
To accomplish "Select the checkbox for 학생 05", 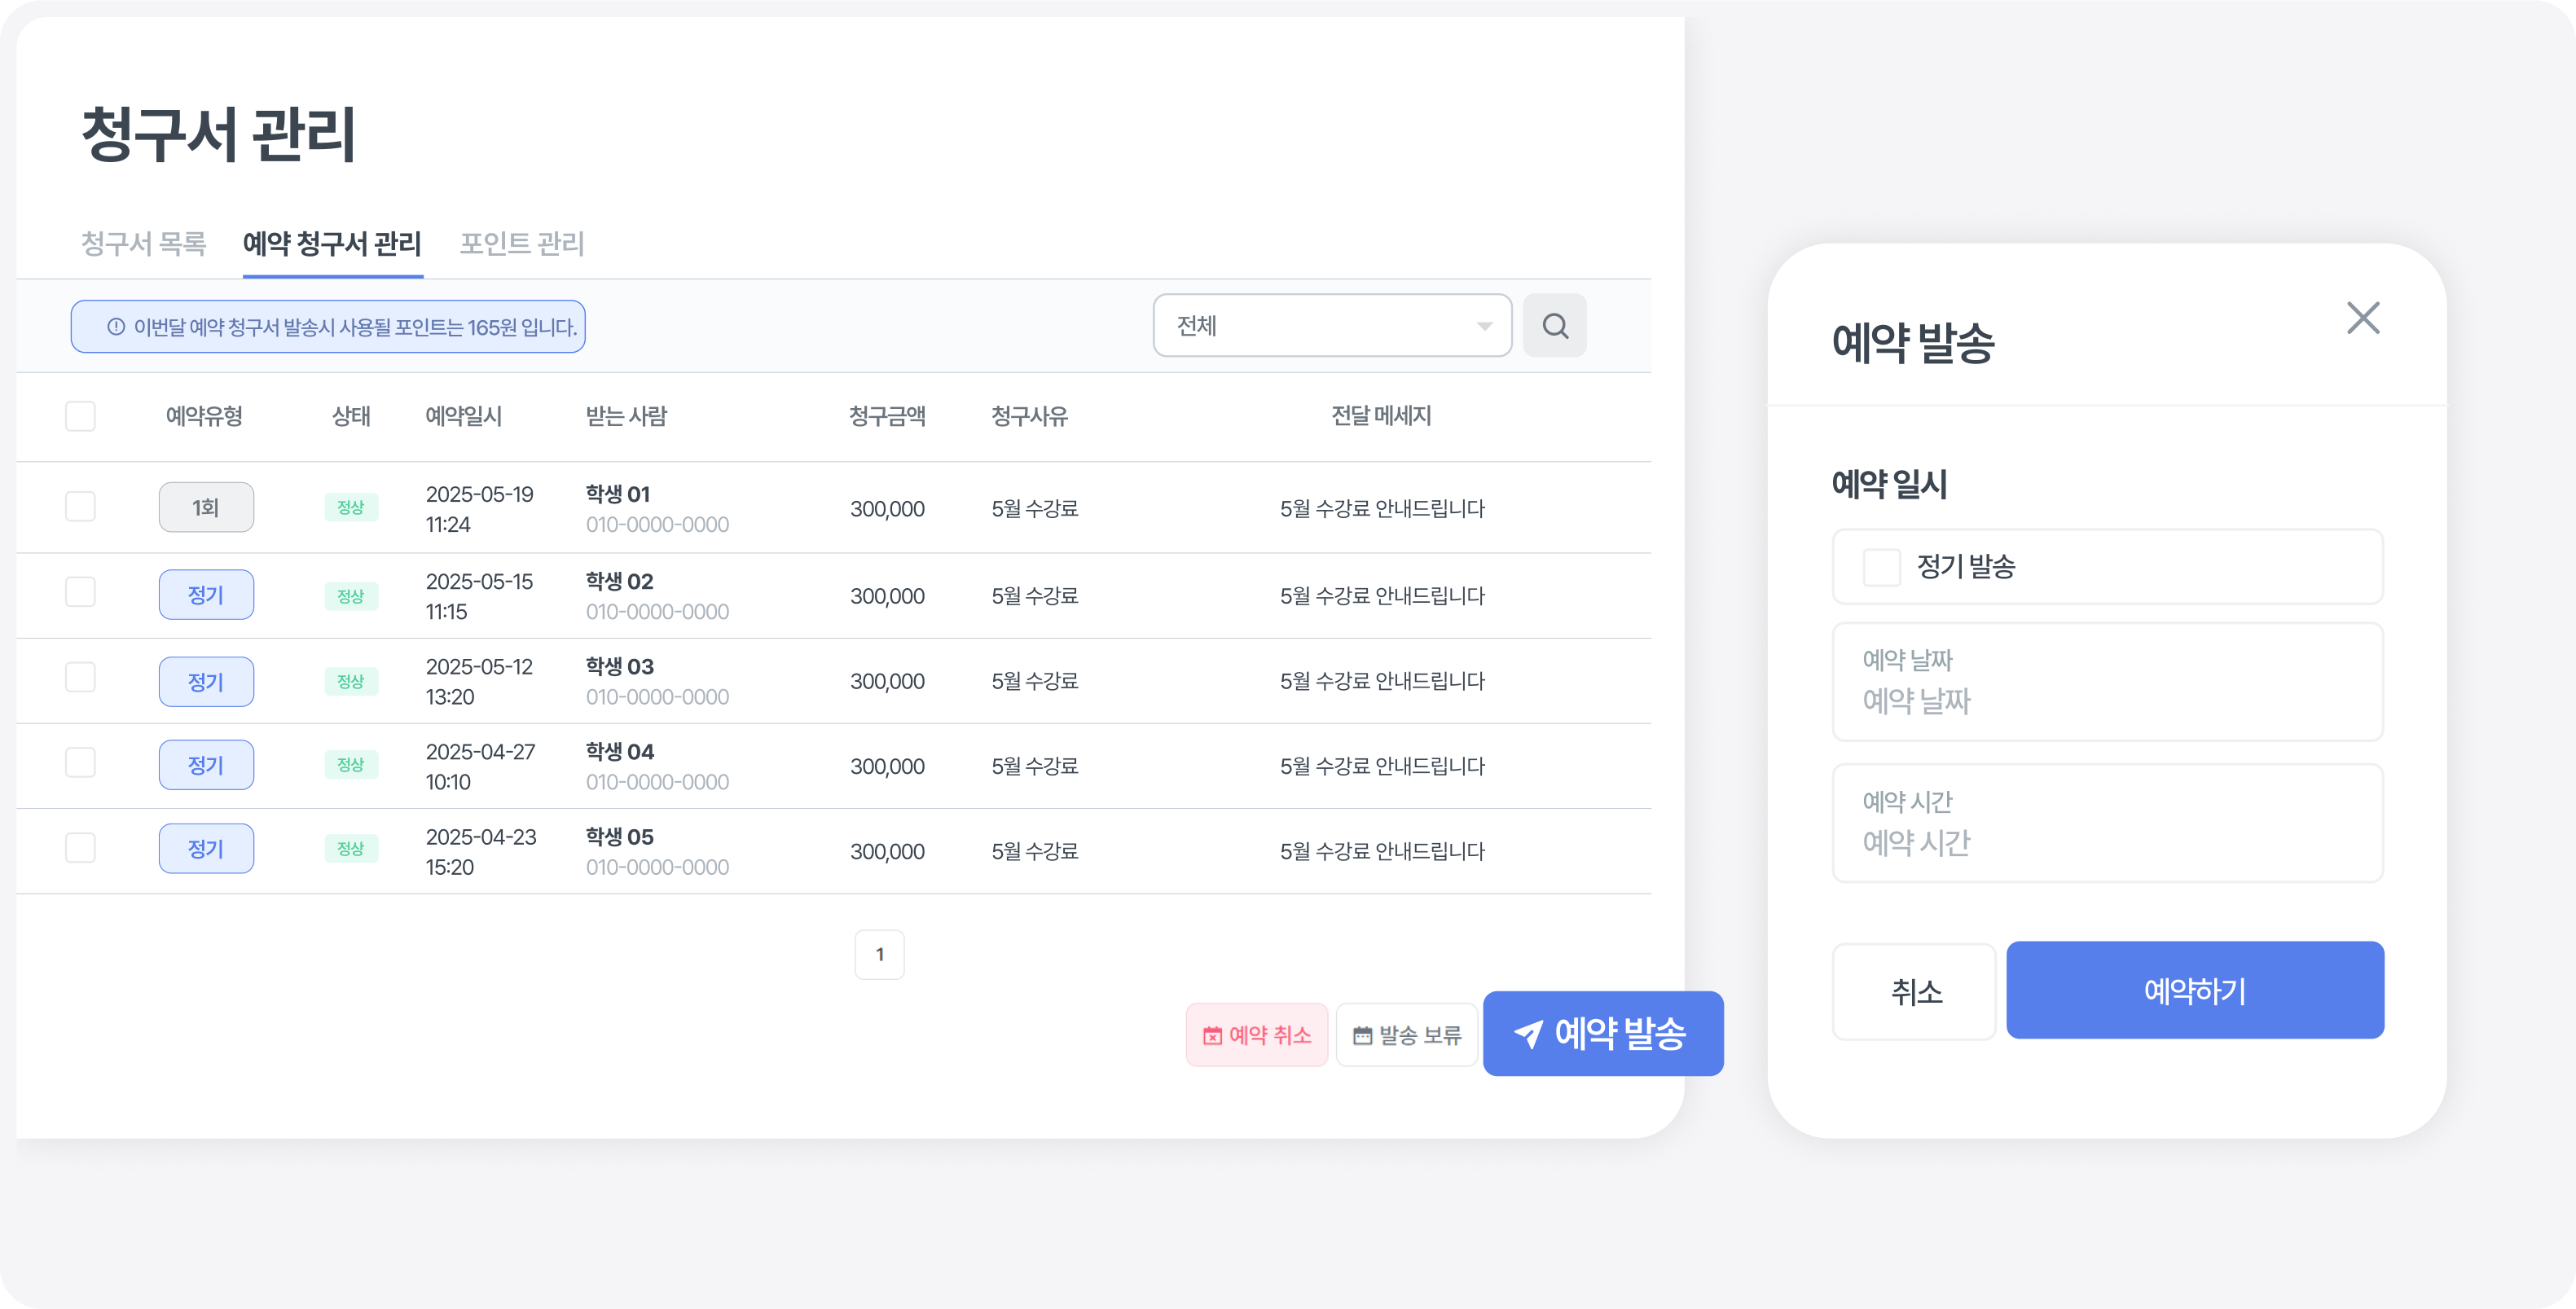I will (x=80, y=848).
